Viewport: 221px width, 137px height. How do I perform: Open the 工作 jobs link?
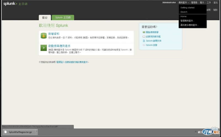(209, 2)
